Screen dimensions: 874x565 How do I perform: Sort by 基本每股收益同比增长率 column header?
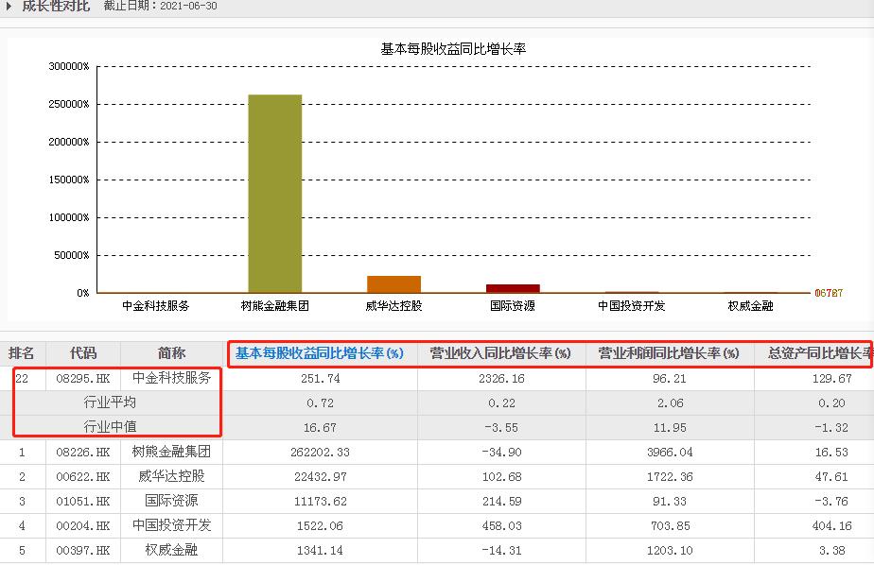point(319,354)
